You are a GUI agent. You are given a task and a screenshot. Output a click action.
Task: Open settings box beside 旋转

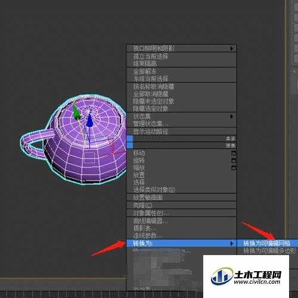point(234,160)
